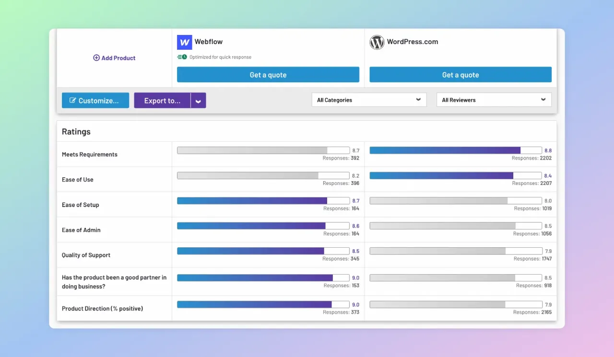This screenshot has height=357, width=614.
Task: Open the WordPress.com product name link
Action: point(413,42)
